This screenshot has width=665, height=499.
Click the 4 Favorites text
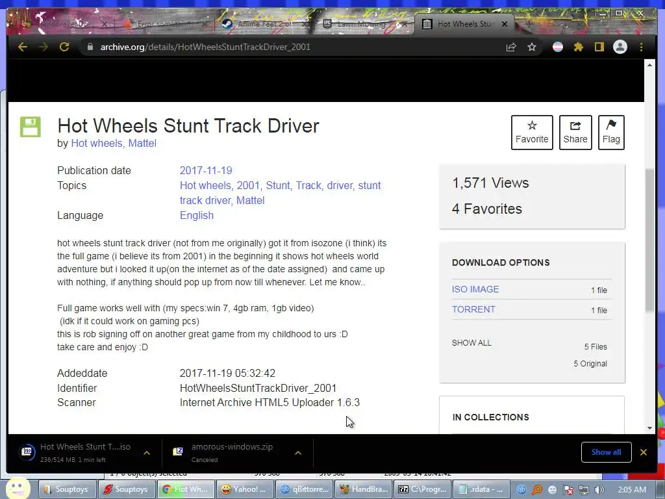pyautogui.click(x=487, y=209)
